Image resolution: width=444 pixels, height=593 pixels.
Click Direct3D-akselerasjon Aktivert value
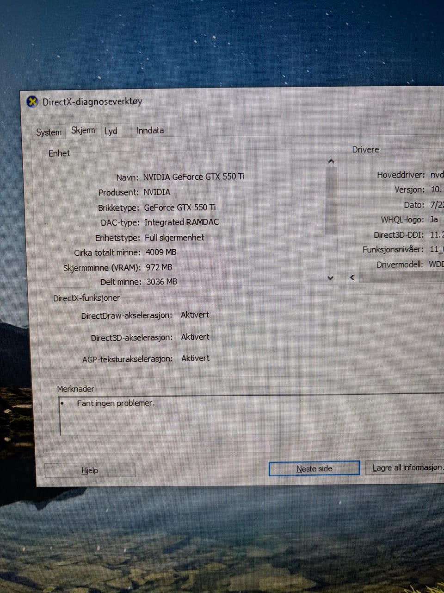tap(195, 337)
